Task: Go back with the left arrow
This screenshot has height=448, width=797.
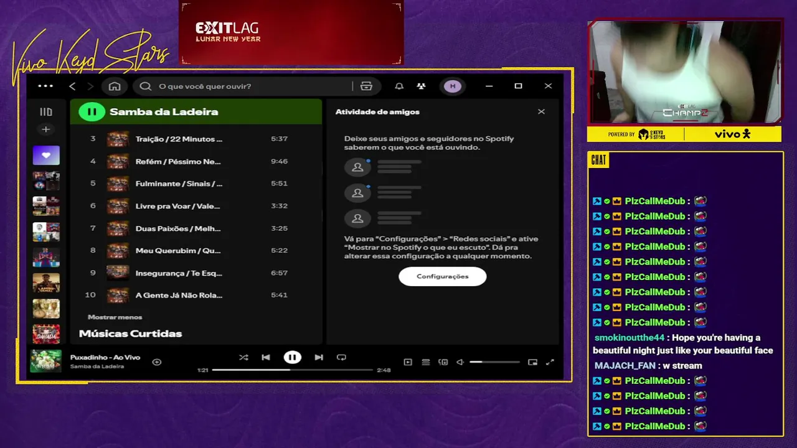Action: coord(72,86)
